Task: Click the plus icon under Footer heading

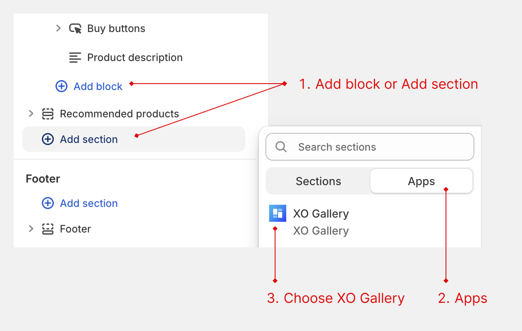Action: [48, 203]
